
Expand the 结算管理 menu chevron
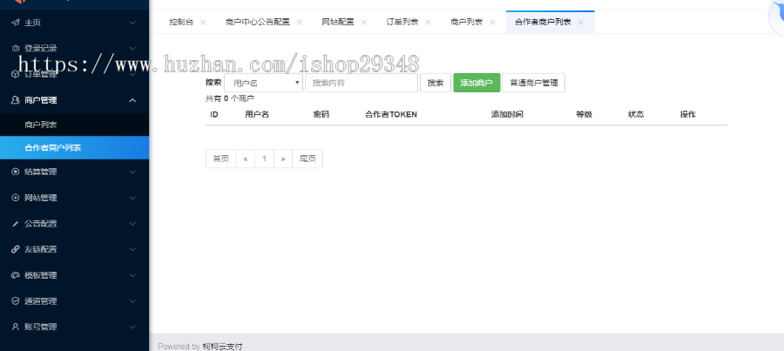(132, 172)
